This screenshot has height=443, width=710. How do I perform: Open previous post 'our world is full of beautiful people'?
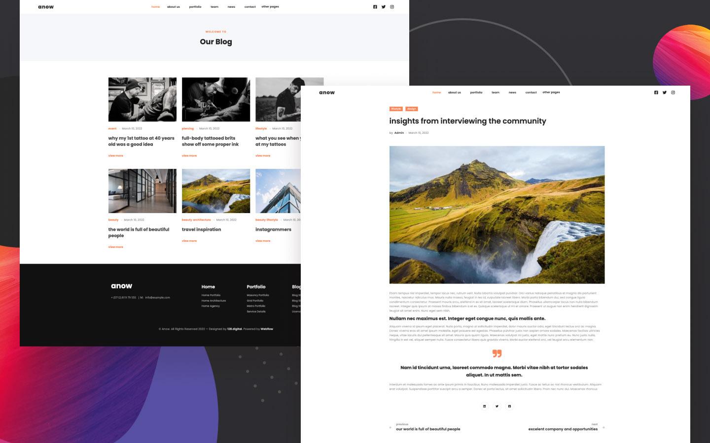click(428, 429)
